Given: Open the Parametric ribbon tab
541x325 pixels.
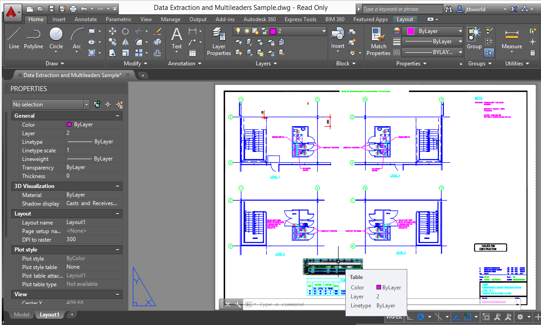Looking at the screenshot, I should point(118,19).
